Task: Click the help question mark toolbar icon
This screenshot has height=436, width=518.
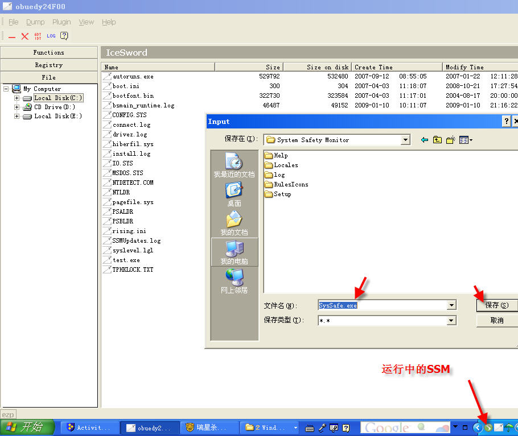Action: point(64,36)
